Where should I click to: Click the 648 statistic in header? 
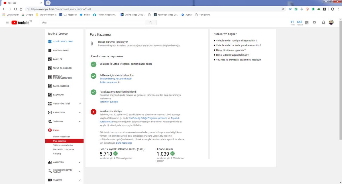(300, 22)
